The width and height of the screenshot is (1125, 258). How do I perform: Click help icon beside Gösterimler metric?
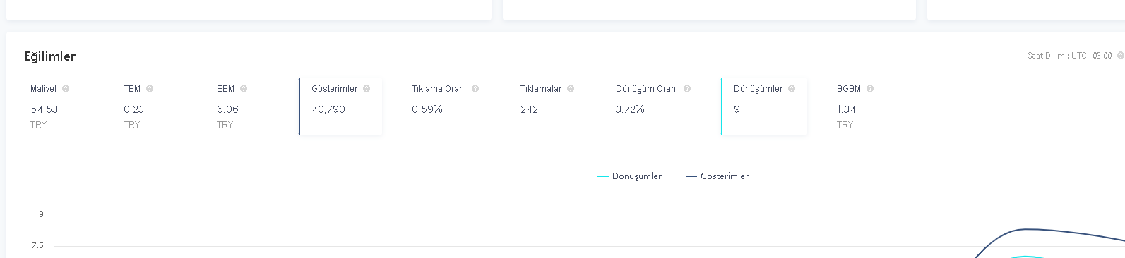point(367,89)
